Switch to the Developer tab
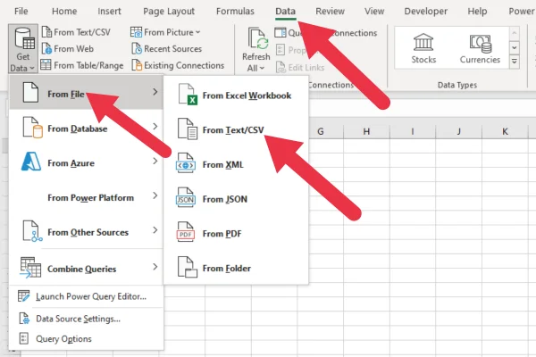This screenshot has width=536, height=357. 425,12
